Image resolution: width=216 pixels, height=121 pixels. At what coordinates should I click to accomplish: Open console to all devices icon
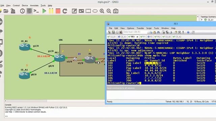coord(36,11)
